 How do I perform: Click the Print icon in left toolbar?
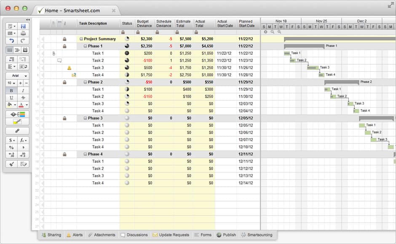pos(23,33)
